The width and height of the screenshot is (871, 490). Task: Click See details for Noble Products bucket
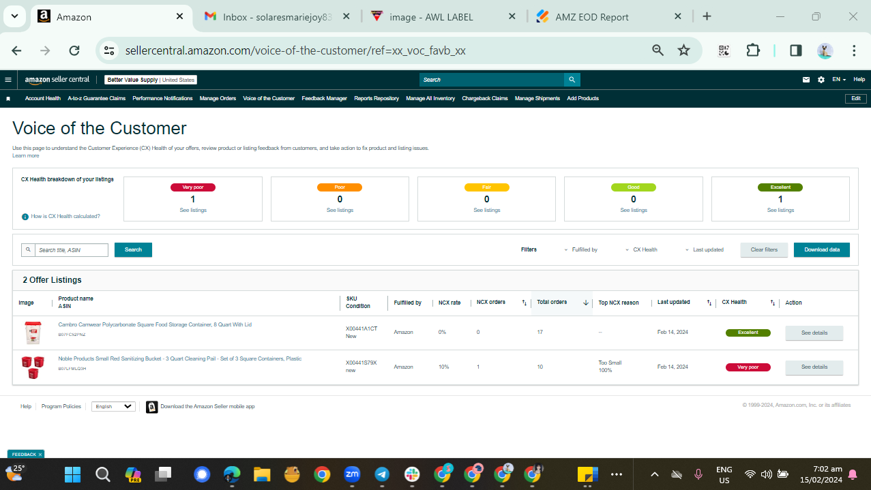pos(814,367)
